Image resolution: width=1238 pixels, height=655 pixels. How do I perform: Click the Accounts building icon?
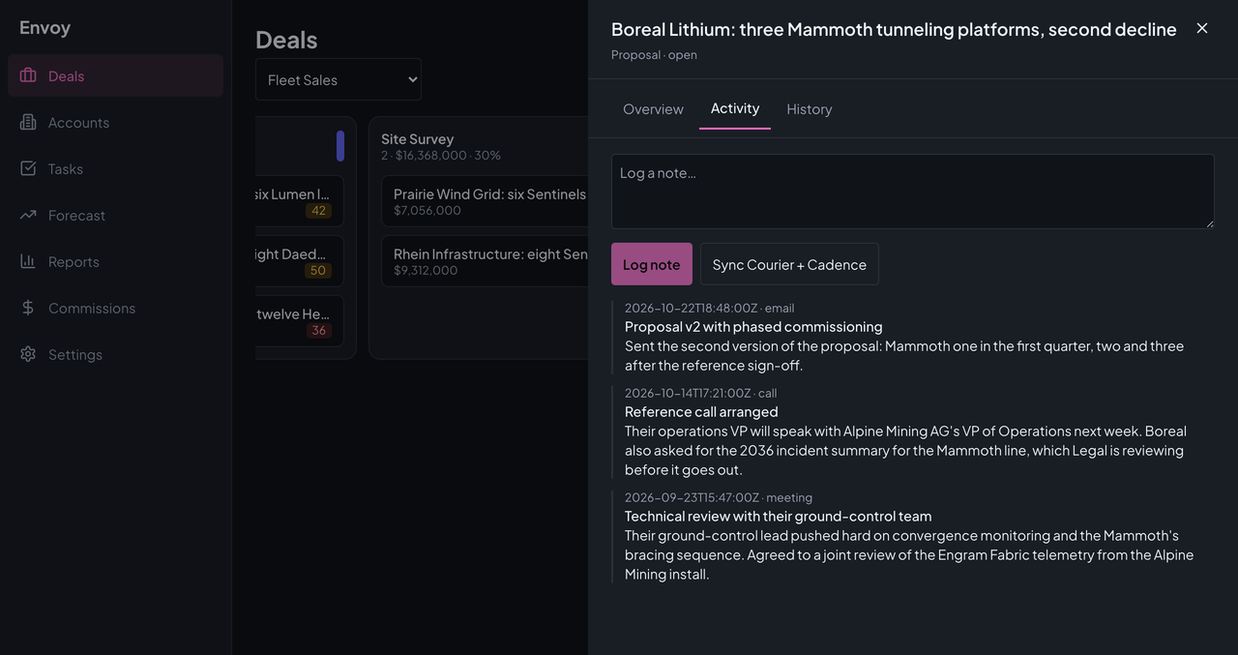(x=28, y=122)
